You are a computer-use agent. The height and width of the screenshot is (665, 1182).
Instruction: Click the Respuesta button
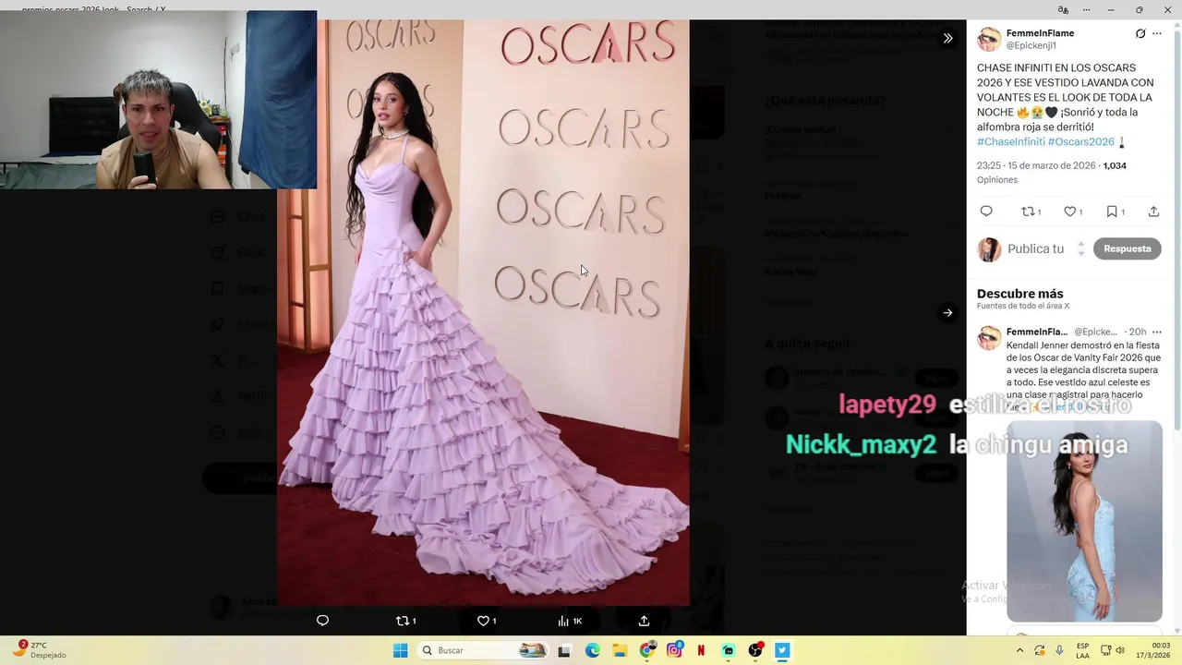1127,248
